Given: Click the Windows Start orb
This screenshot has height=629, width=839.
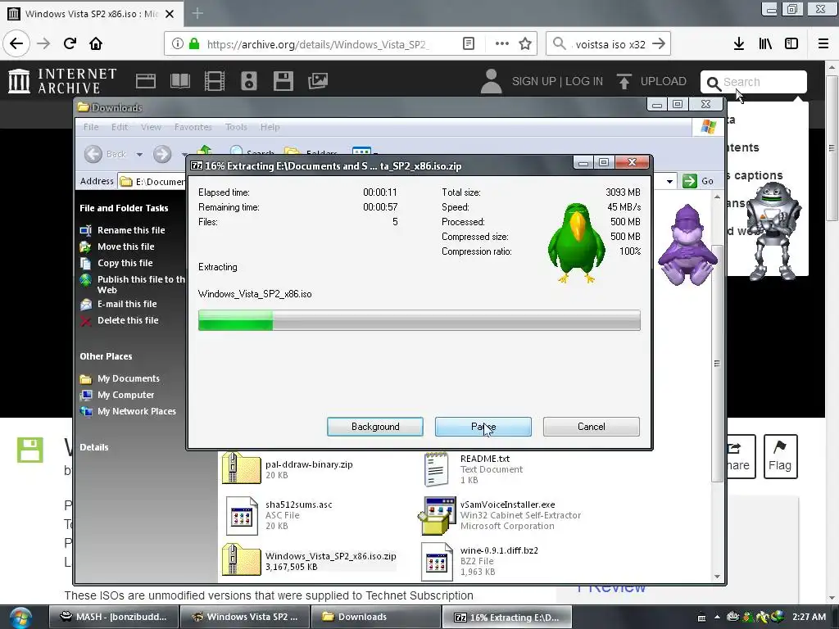Looking at the screenshot, I should (x=20, y=618).
